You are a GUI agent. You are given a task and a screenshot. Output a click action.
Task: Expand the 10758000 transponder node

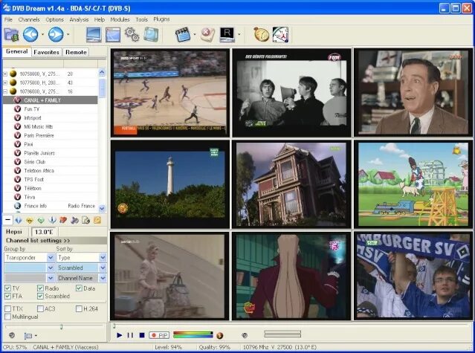[x=5, y=74]
